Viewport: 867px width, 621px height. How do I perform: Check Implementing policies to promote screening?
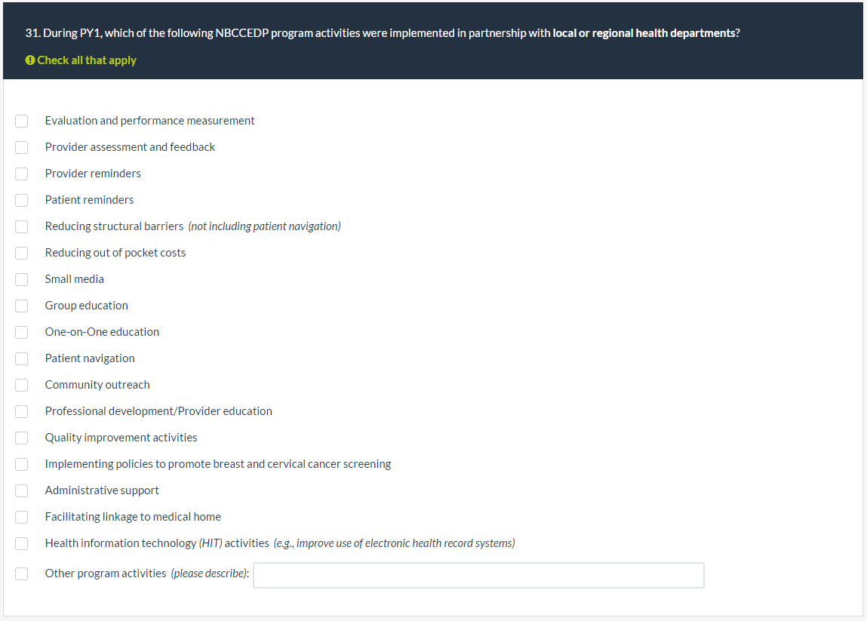click(x=22, y=464)
